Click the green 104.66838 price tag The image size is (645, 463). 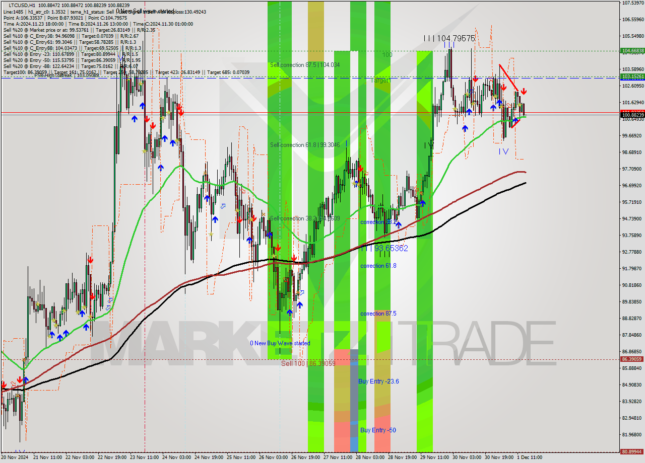pos(632,51)
